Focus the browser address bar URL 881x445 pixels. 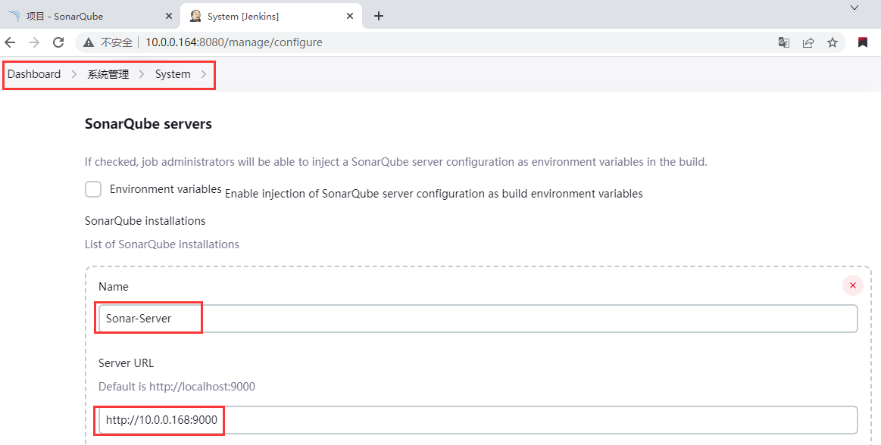234,42
